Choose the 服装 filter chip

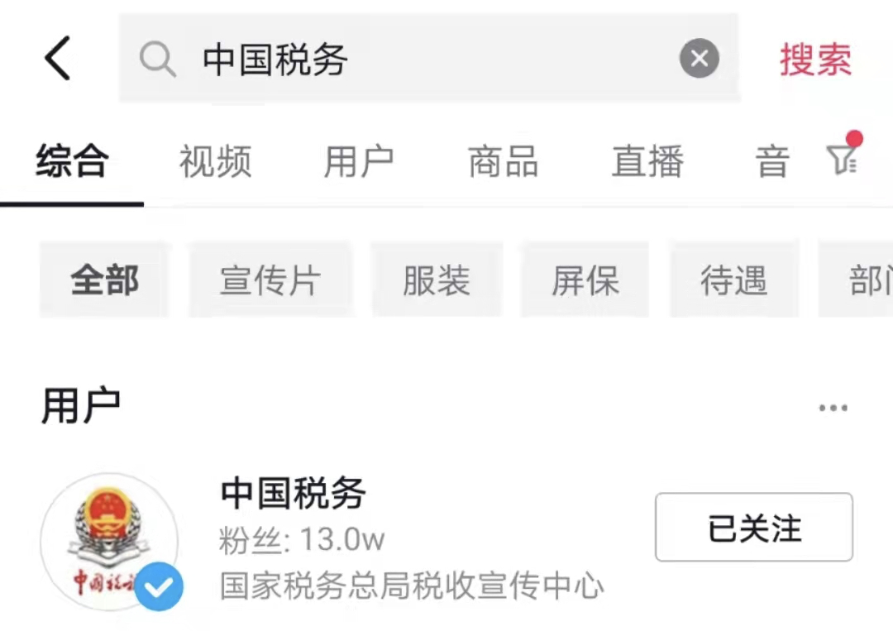pos(437,280)
